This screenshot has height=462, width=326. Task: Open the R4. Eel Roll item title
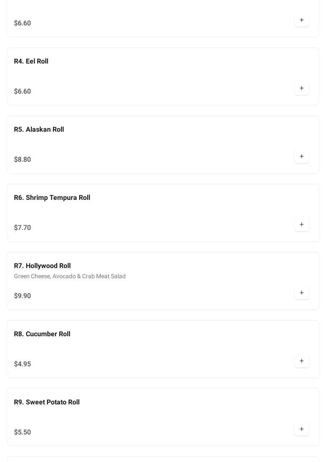pyautogui.click(x=31, y=61)
